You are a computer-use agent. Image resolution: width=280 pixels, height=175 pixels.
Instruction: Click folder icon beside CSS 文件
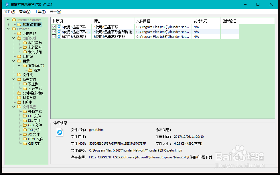(x=25, y=143)
